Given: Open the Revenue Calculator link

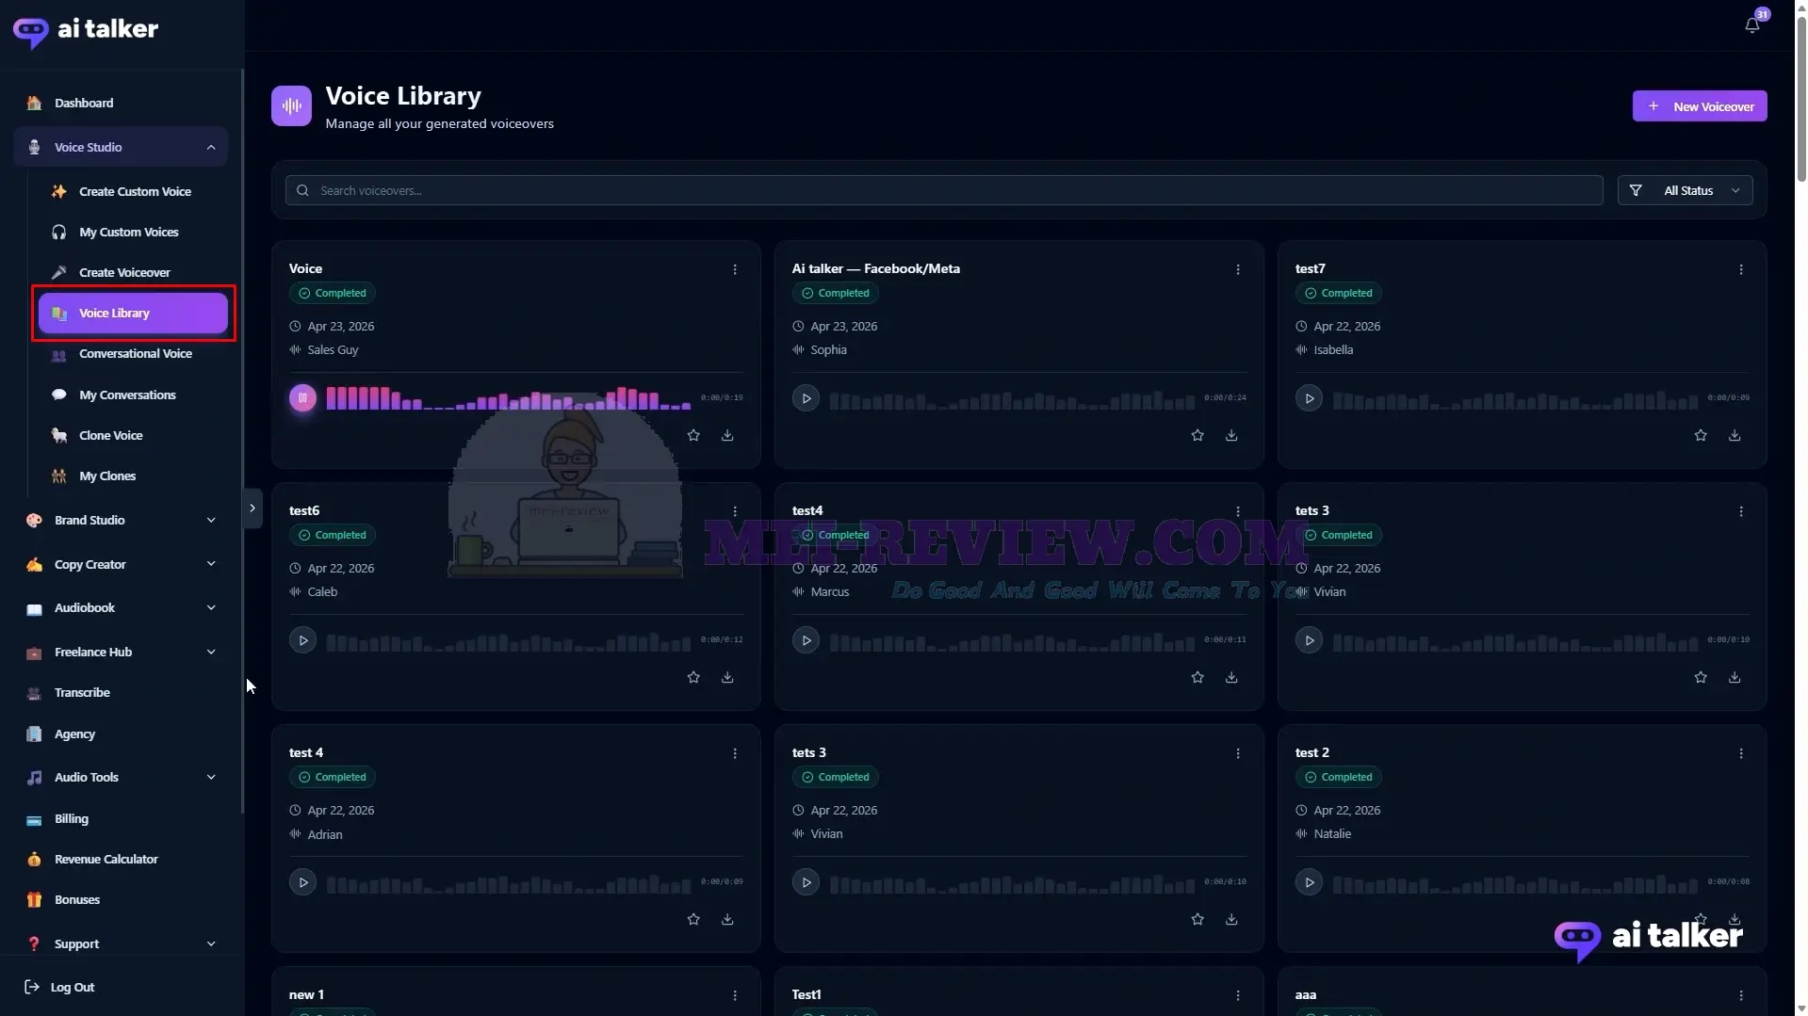Looking at the screenshot, I should tap(121, 859).
